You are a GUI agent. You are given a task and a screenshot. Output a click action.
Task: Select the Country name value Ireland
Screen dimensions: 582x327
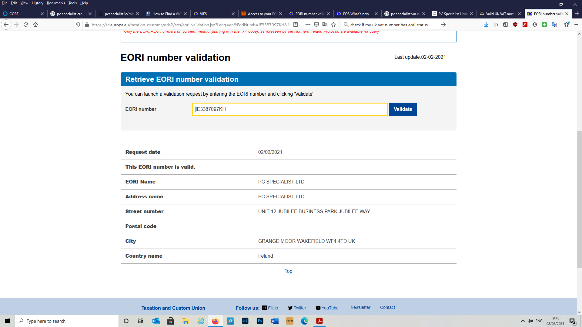[266, 256]
